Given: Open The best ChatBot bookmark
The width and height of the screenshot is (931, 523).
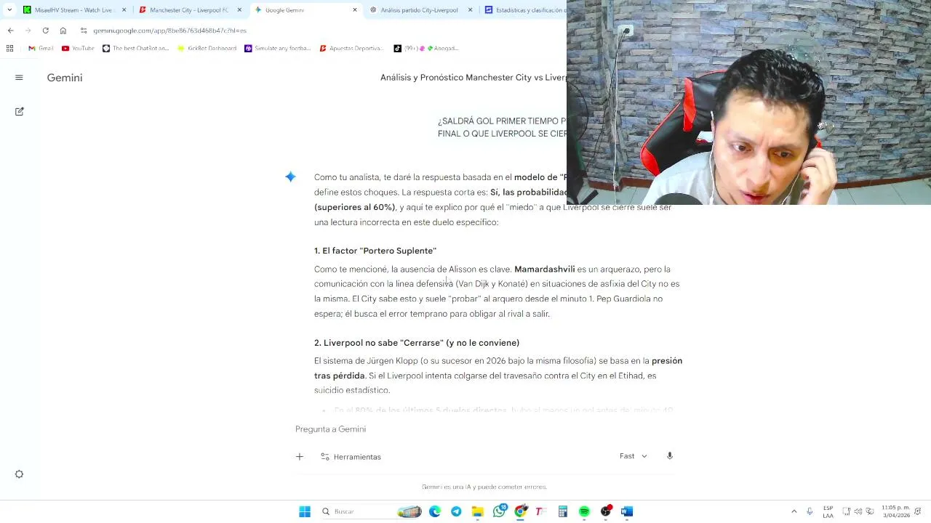Looking at the screenshot, I should 135,49.
